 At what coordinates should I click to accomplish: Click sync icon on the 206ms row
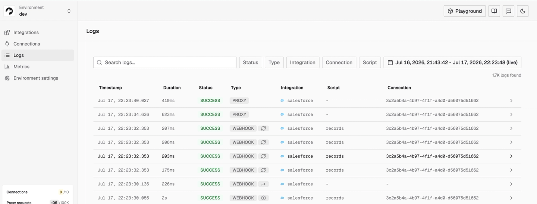coord(263,142)
